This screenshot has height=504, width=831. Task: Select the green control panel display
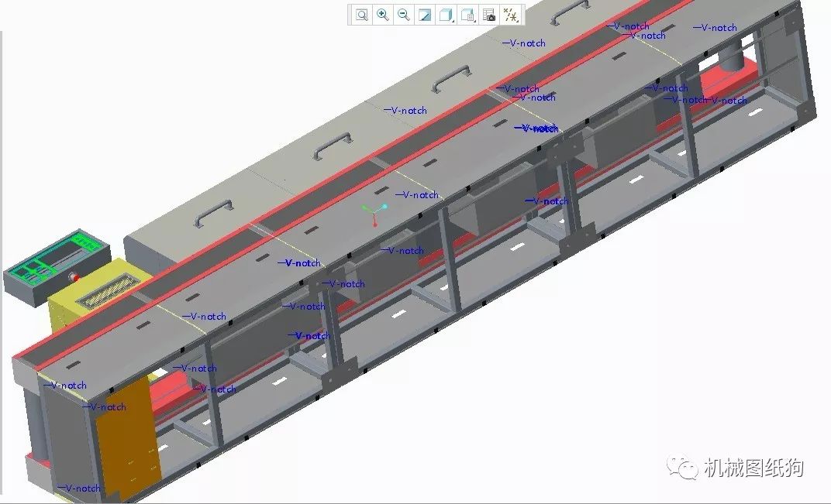57,258
